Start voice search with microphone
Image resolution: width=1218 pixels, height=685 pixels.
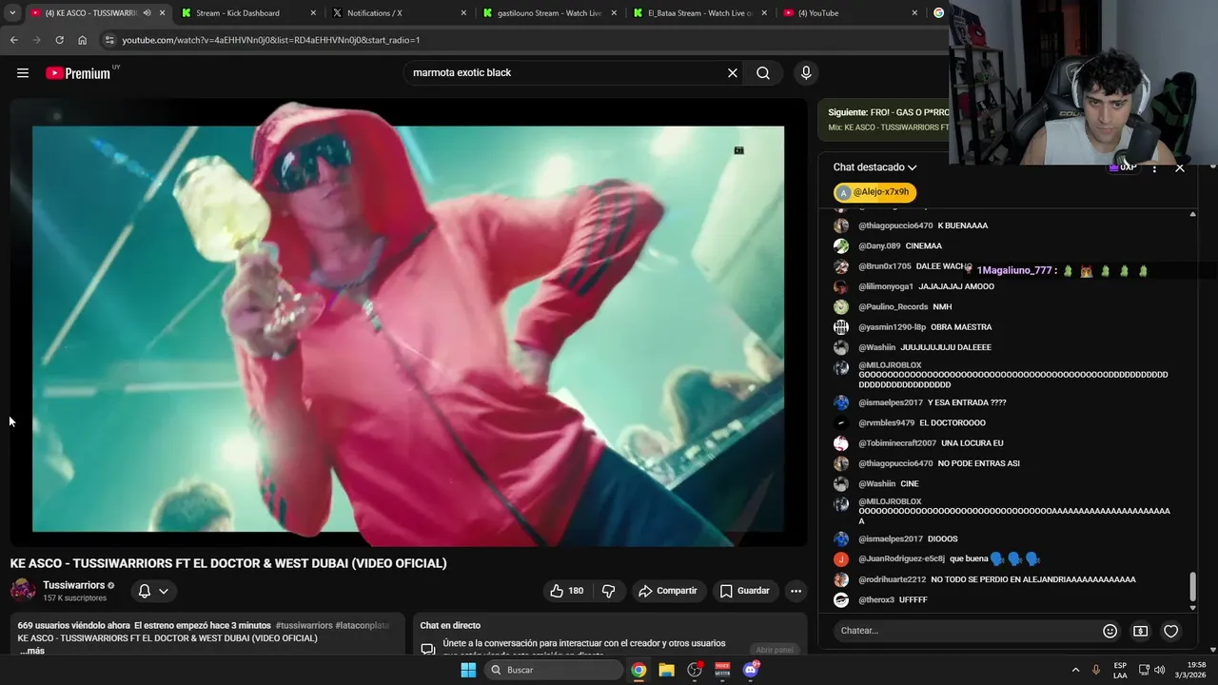click(x=806, y=73)
